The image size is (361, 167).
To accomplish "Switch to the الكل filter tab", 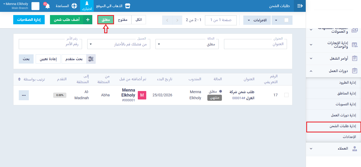I will click(139, 20).
